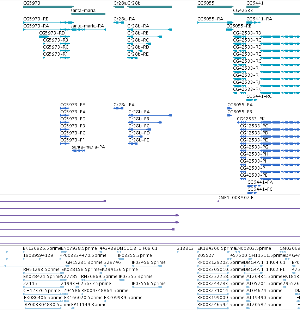Select the CG6441-PC protein label
The image size is (300, 310).
[x=260, y=189]
